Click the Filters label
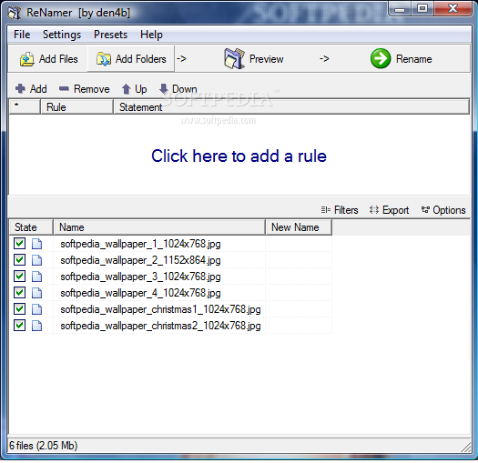This screenshot has height=463, width=478. (x=346, y=210)
